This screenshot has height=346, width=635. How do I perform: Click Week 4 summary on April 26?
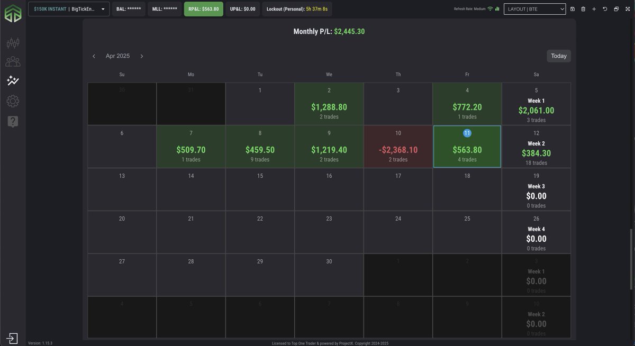click(536, 232)
